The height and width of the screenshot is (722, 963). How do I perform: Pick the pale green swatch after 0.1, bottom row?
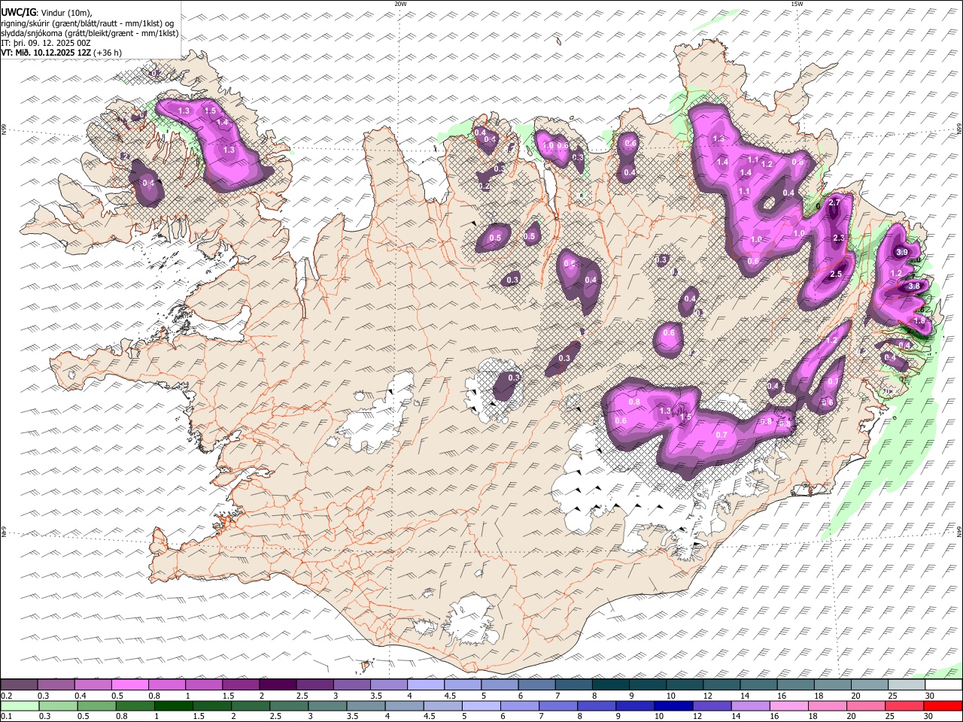(20, 705)
